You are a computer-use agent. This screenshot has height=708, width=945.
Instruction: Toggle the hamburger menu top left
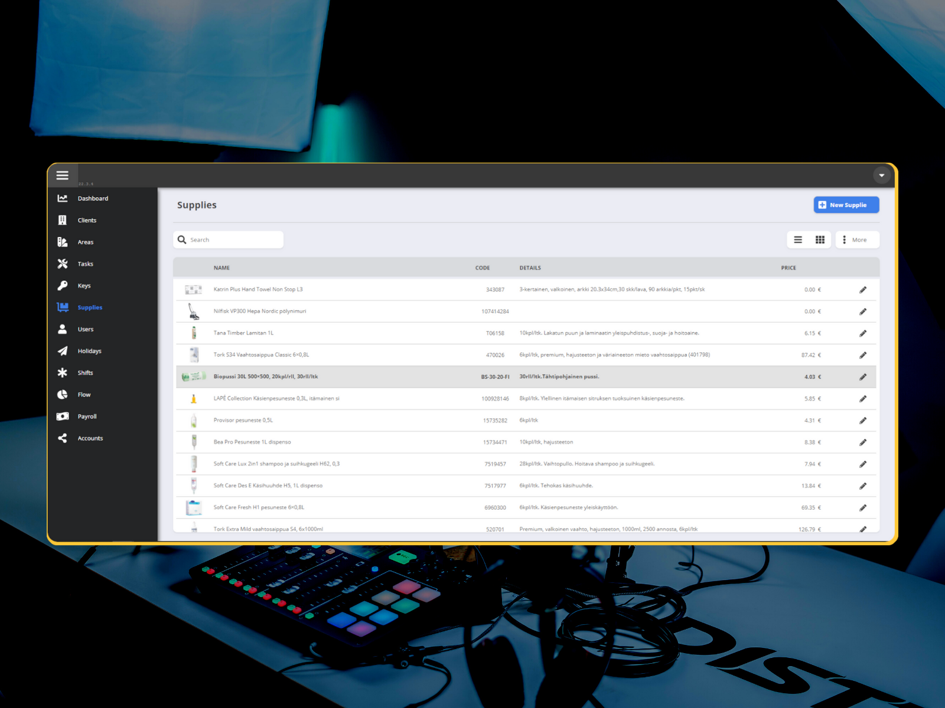63,175
